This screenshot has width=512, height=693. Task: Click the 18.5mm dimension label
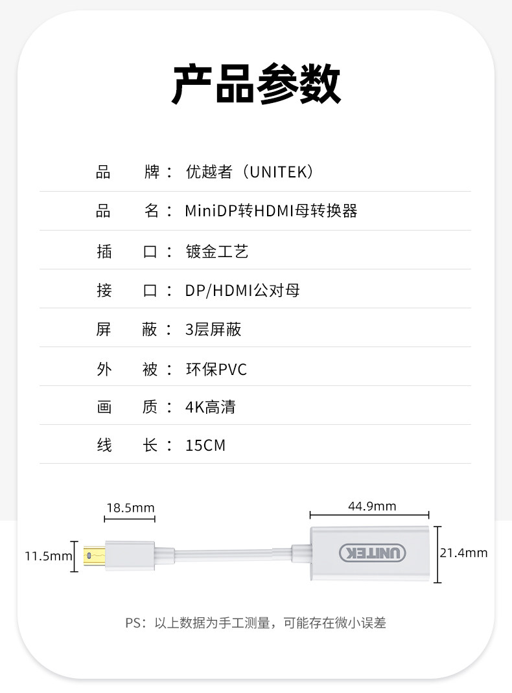(130, 508)
